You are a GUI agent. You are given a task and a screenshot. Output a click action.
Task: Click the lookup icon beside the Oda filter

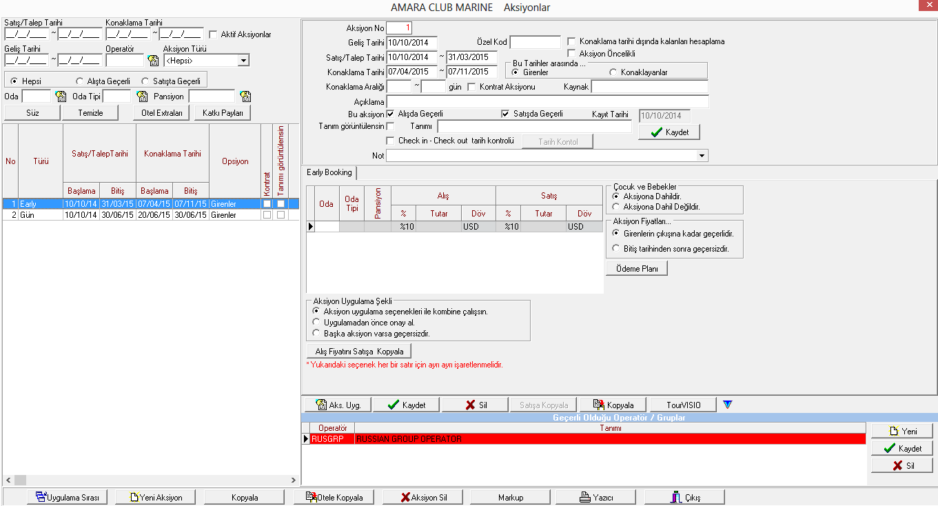61,97
